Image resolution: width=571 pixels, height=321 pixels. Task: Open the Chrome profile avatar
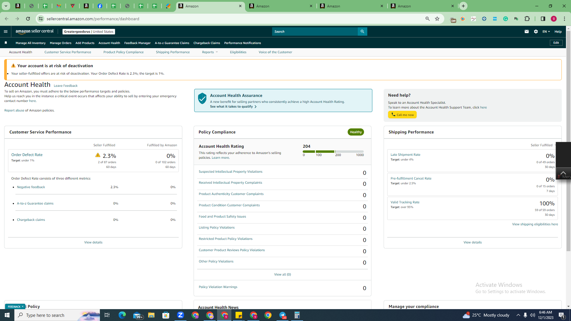click(554, 19)
